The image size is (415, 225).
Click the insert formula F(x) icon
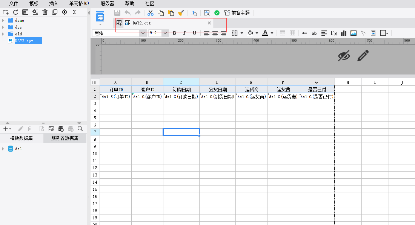[334, 33]
